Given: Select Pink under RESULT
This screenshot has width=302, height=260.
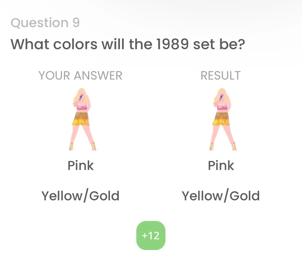Looking at the screenshot, I should 221,165.
